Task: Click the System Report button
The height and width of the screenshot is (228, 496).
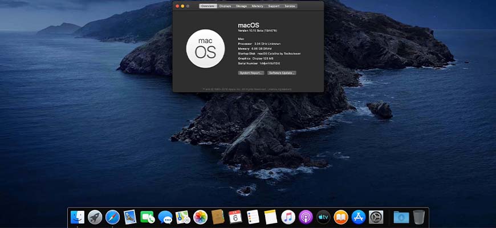Action: (x=251, y=73)
